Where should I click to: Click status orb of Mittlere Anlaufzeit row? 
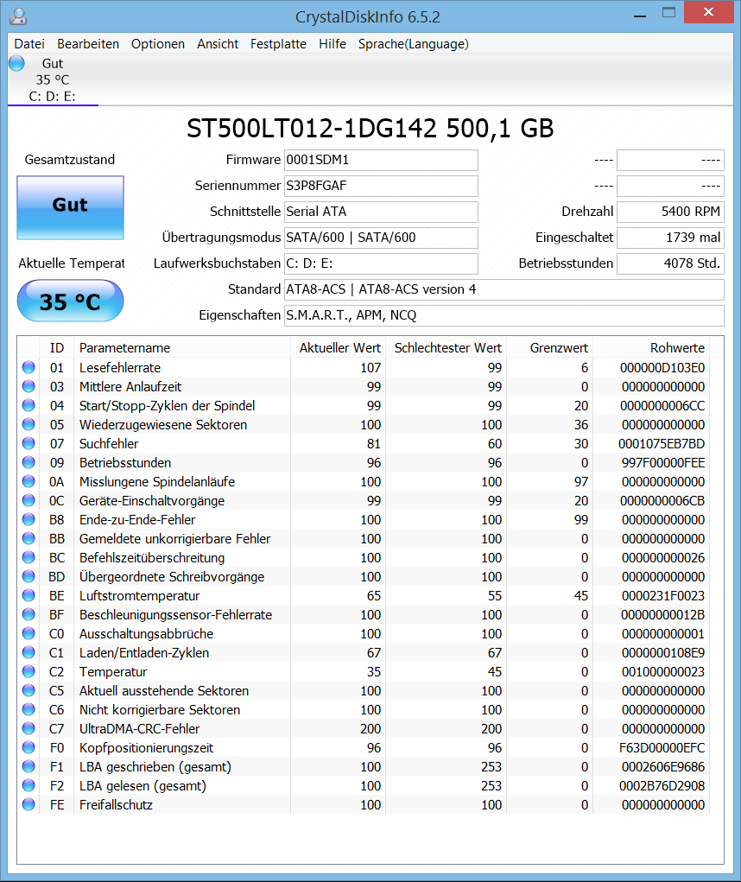tap(28, 386)
